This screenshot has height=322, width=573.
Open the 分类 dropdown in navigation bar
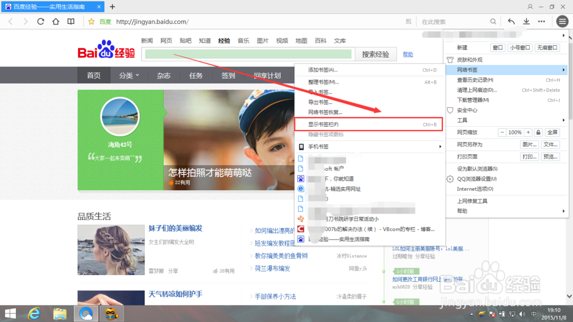pos(128,76)
